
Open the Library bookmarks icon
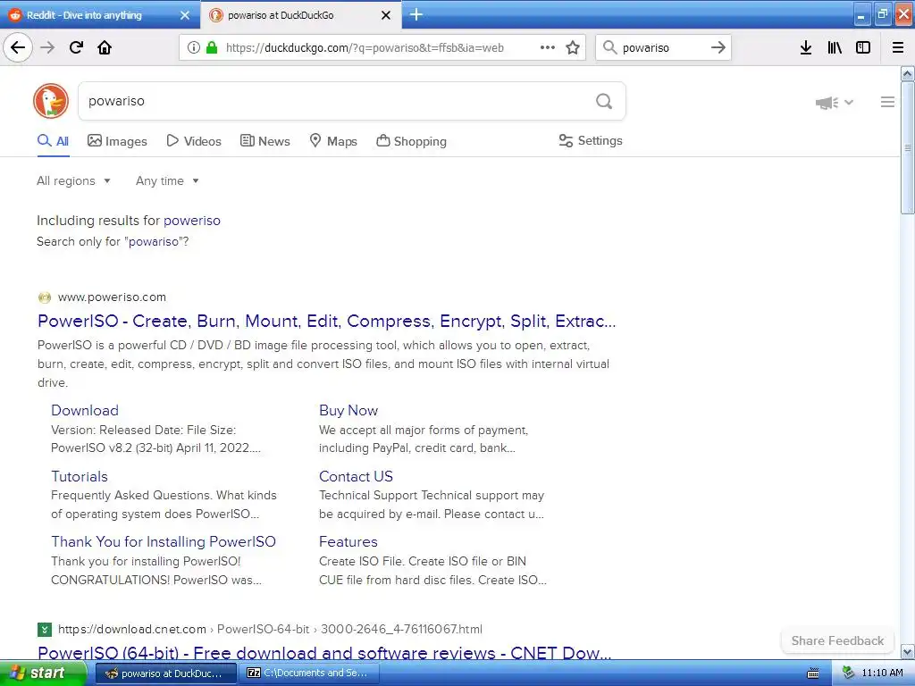[x=835, y=47]
